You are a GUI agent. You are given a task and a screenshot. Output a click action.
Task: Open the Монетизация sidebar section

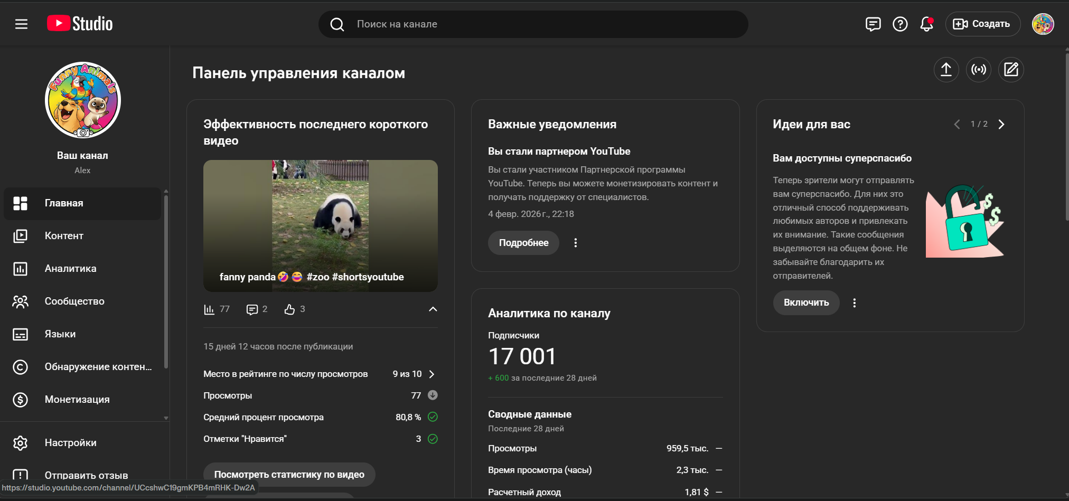tap(77, 400)
